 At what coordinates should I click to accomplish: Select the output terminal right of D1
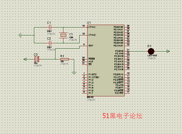[x=168, y=51]
